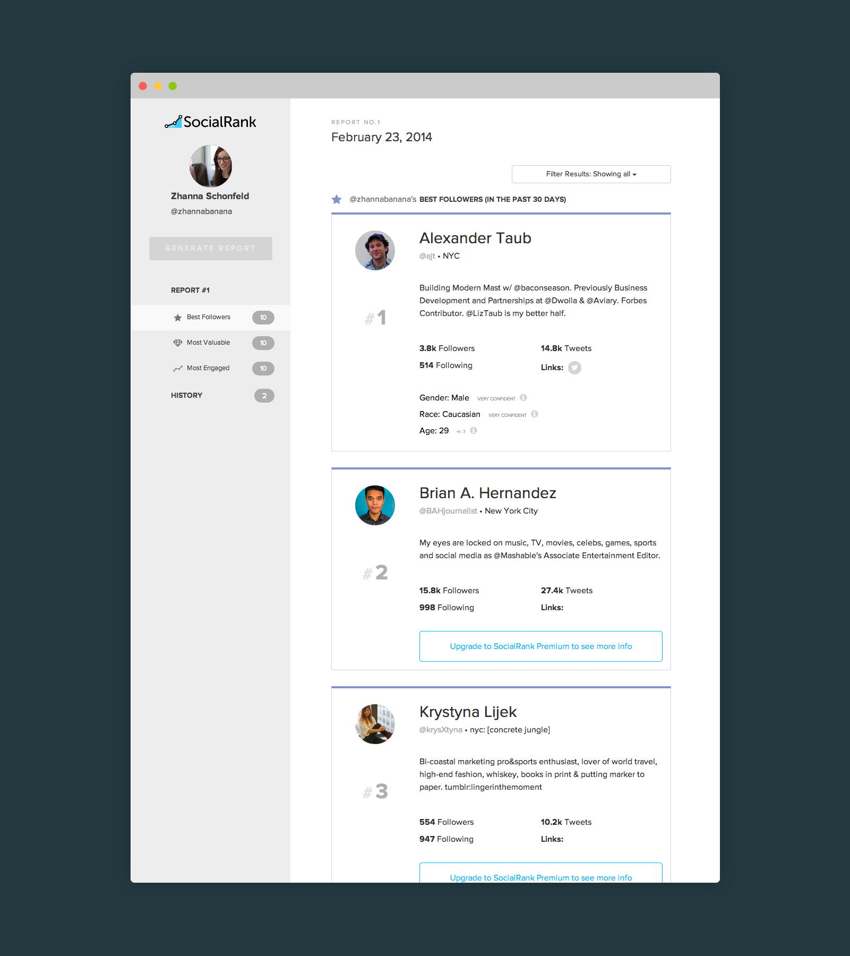Screen dimensions: 850x956
Task: Click the 14.8k Tweets stat
Action: [x=566, y=348]
